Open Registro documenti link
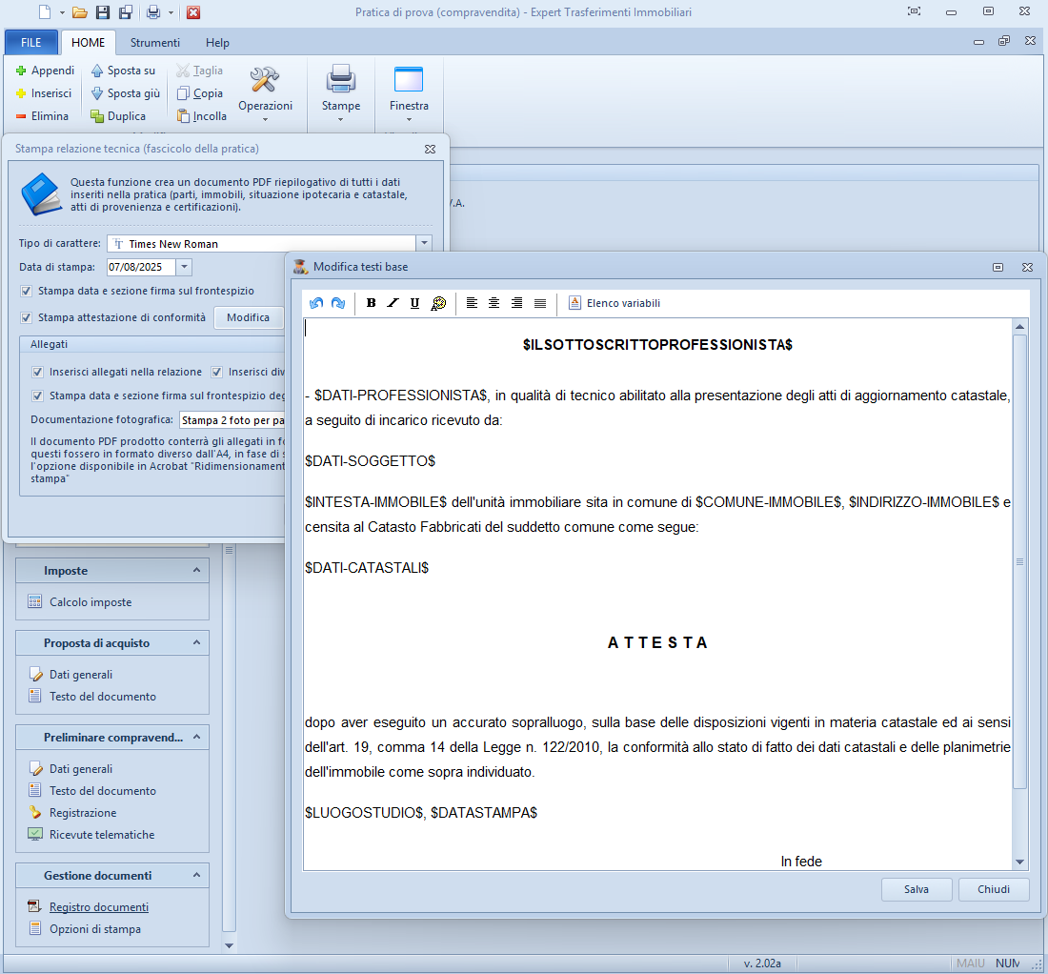Viewport: 1048px width, 974px height. 99,907
